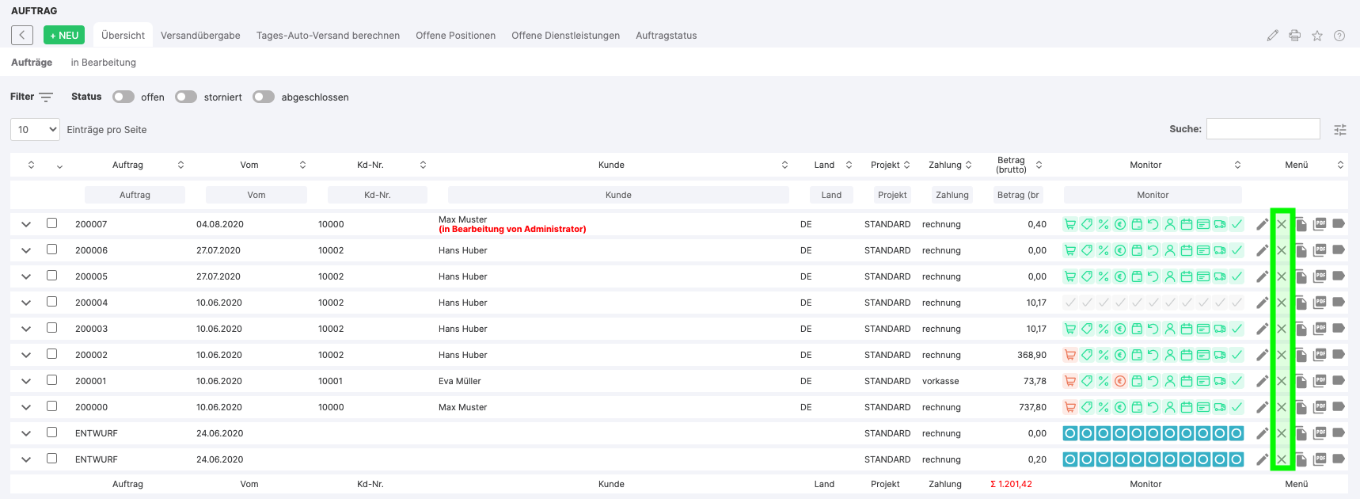Cancel order 200006 with the X icon

pos(1282,250)
